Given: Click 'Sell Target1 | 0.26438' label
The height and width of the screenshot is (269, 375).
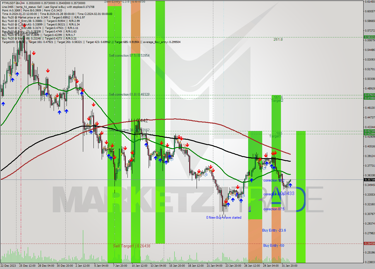Looking at the screenshot, I should click(132, 246).
